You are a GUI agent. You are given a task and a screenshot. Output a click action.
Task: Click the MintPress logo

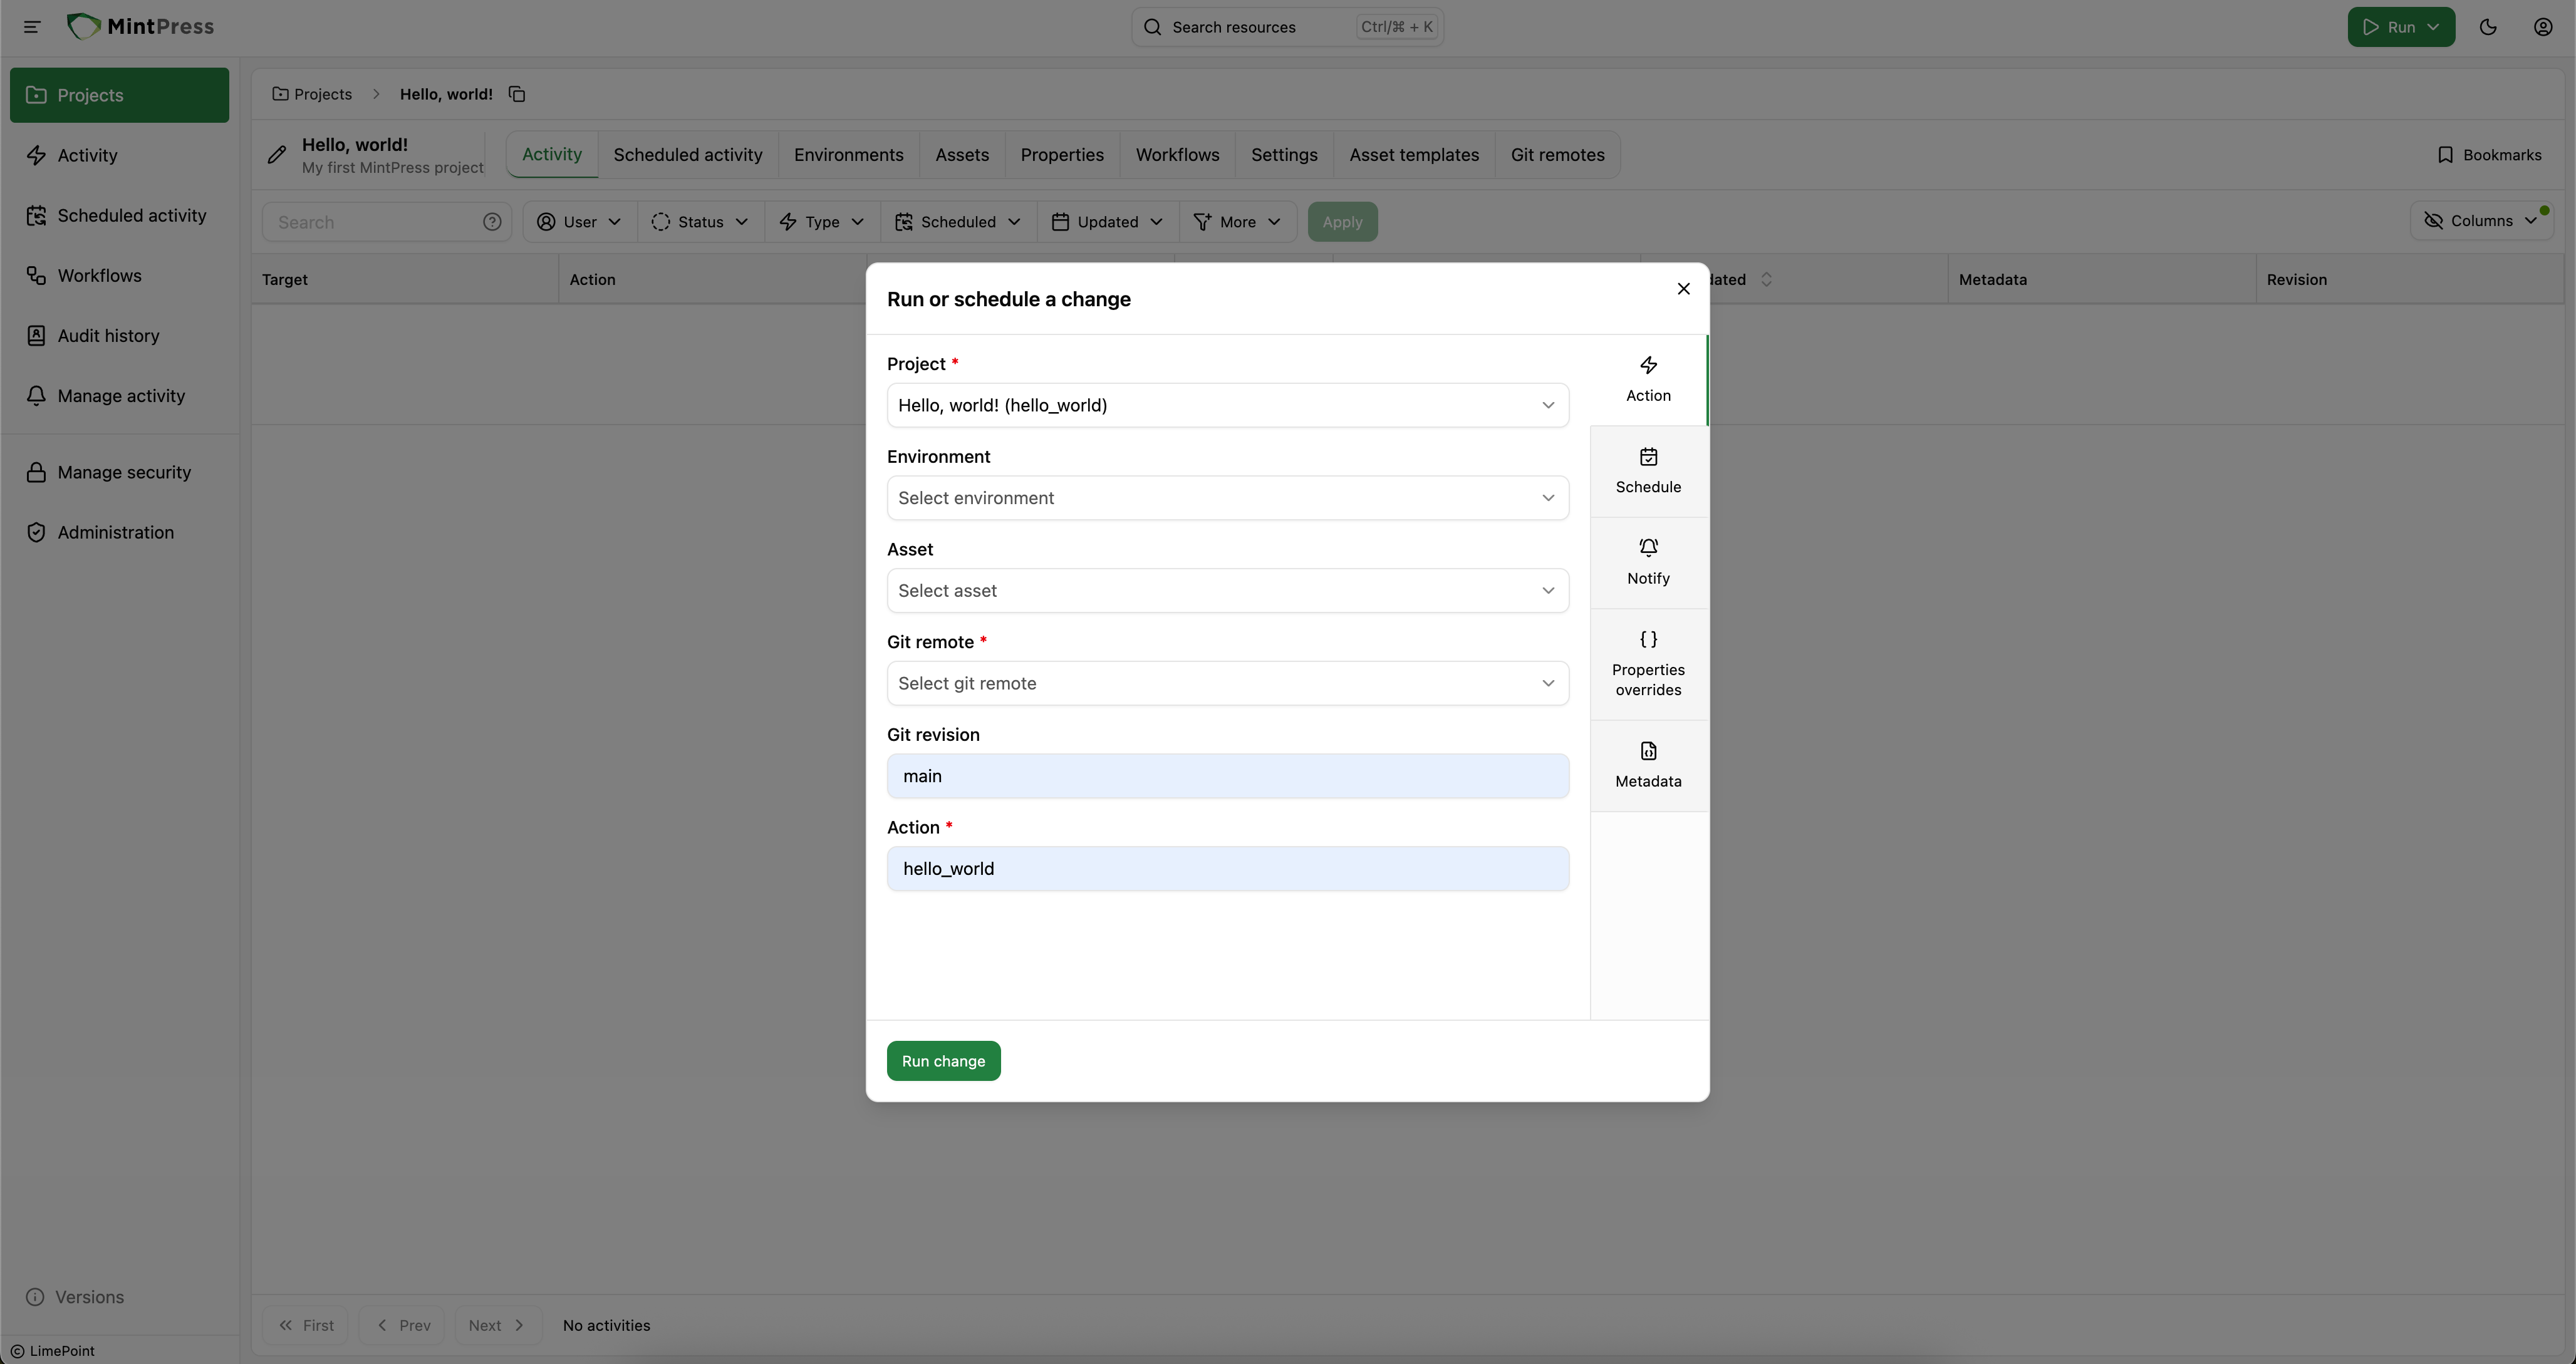(x=140, y=27)
